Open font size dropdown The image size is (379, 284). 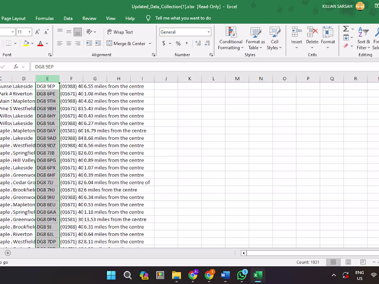30,32
